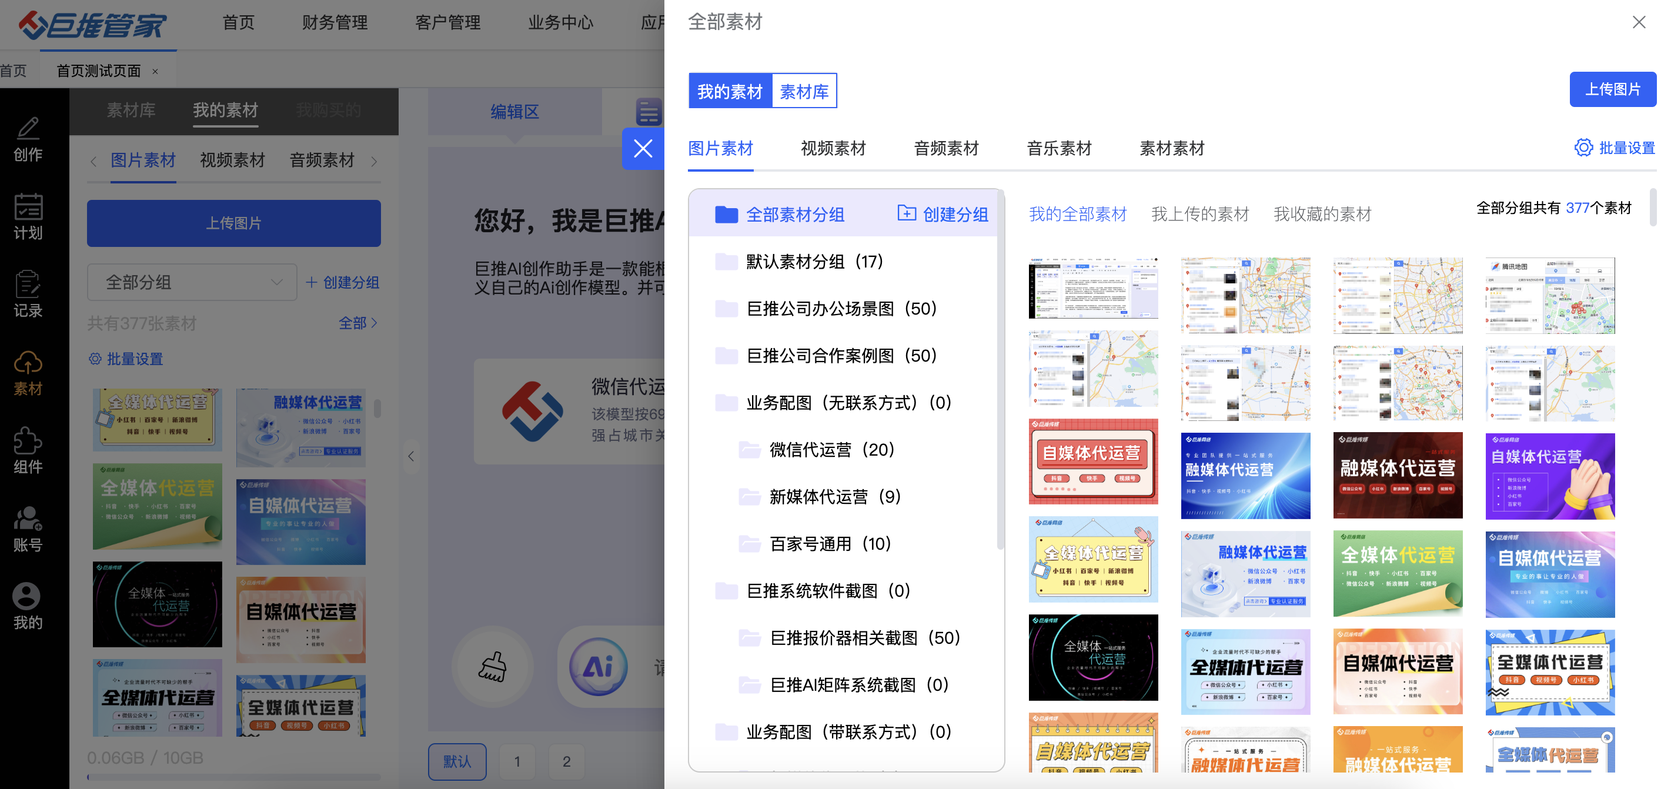Open 微信代运营 (20) folder
This screenshot has width=1671, height=789.
point(831,450)
